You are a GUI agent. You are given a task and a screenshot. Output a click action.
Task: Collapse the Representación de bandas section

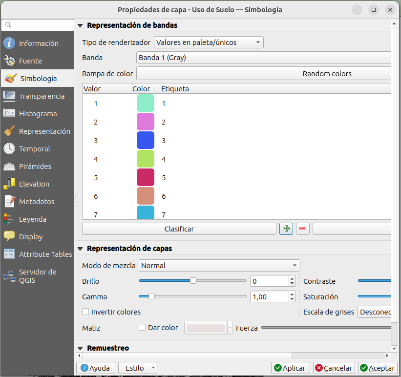[x=81, y=25]
